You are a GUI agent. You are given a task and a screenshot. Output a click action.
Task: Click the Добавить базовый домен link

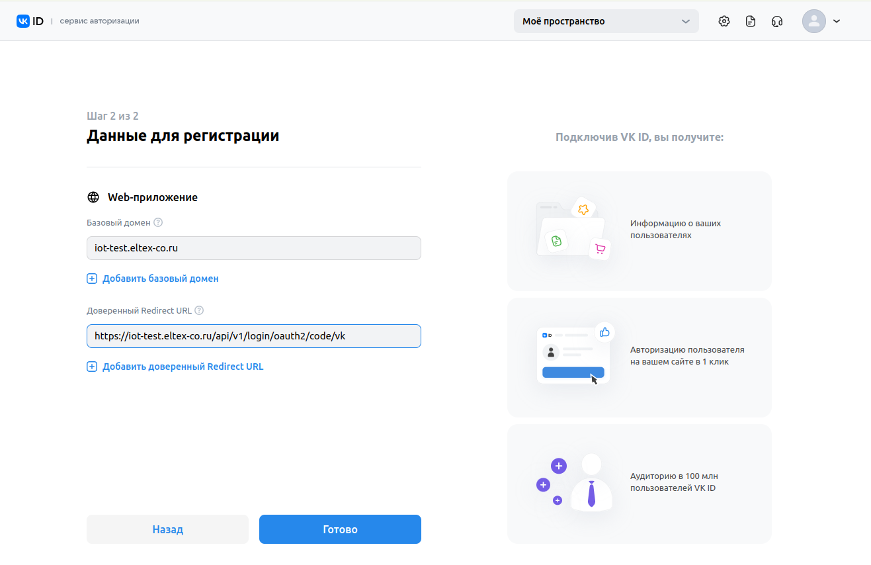pyautogui.click(x=160, y=279)
